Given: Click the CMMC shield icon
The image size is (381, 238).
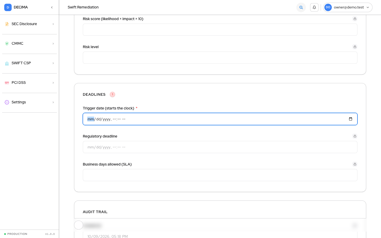Looking at the screenshot, I should (7, 44).
